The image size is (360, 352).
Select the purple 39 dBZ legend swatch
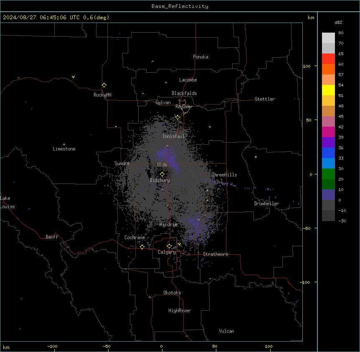[328, 143]
